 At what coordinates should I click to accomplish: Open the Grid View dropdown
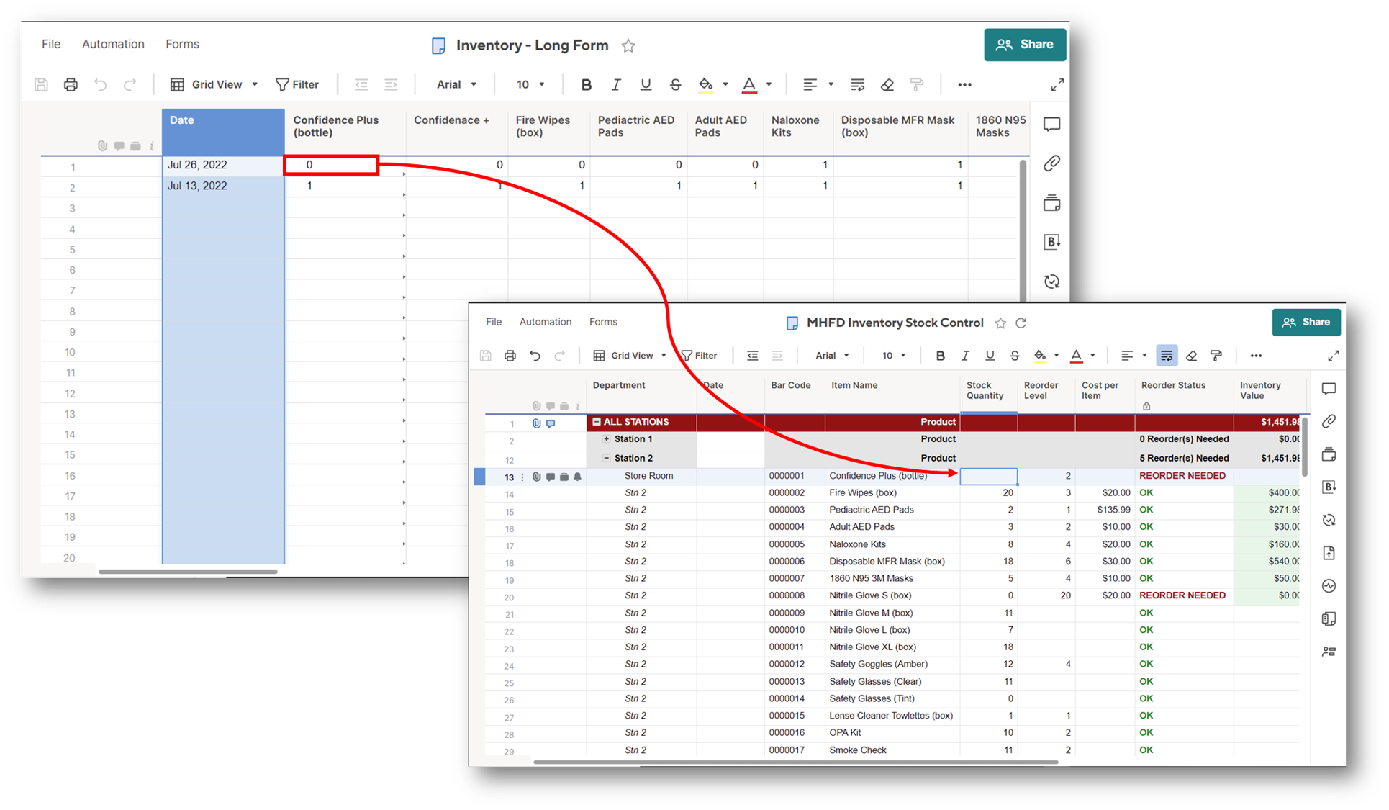tap(633, 355)
